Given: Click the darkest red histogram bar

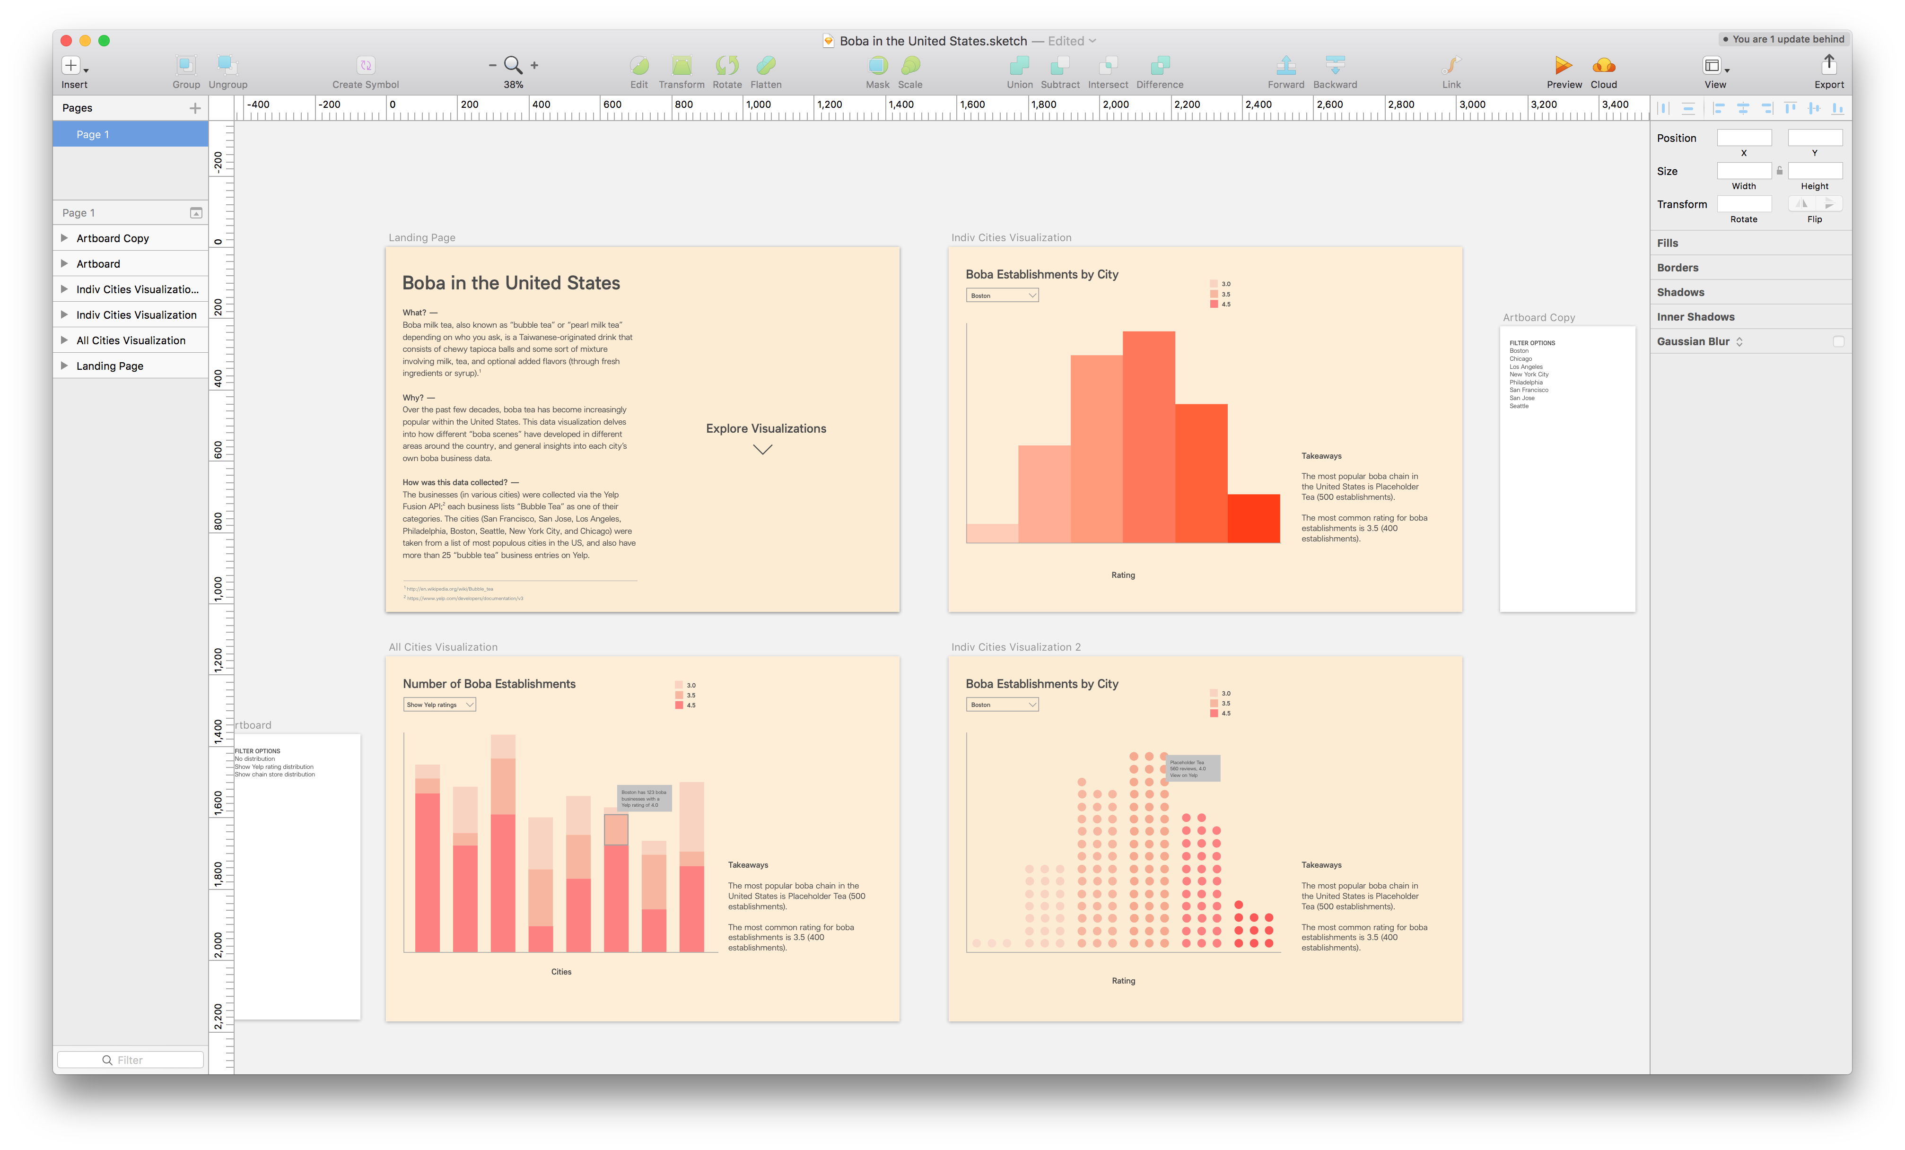Looking at the screenshot, I should (x=1253, y=518).
